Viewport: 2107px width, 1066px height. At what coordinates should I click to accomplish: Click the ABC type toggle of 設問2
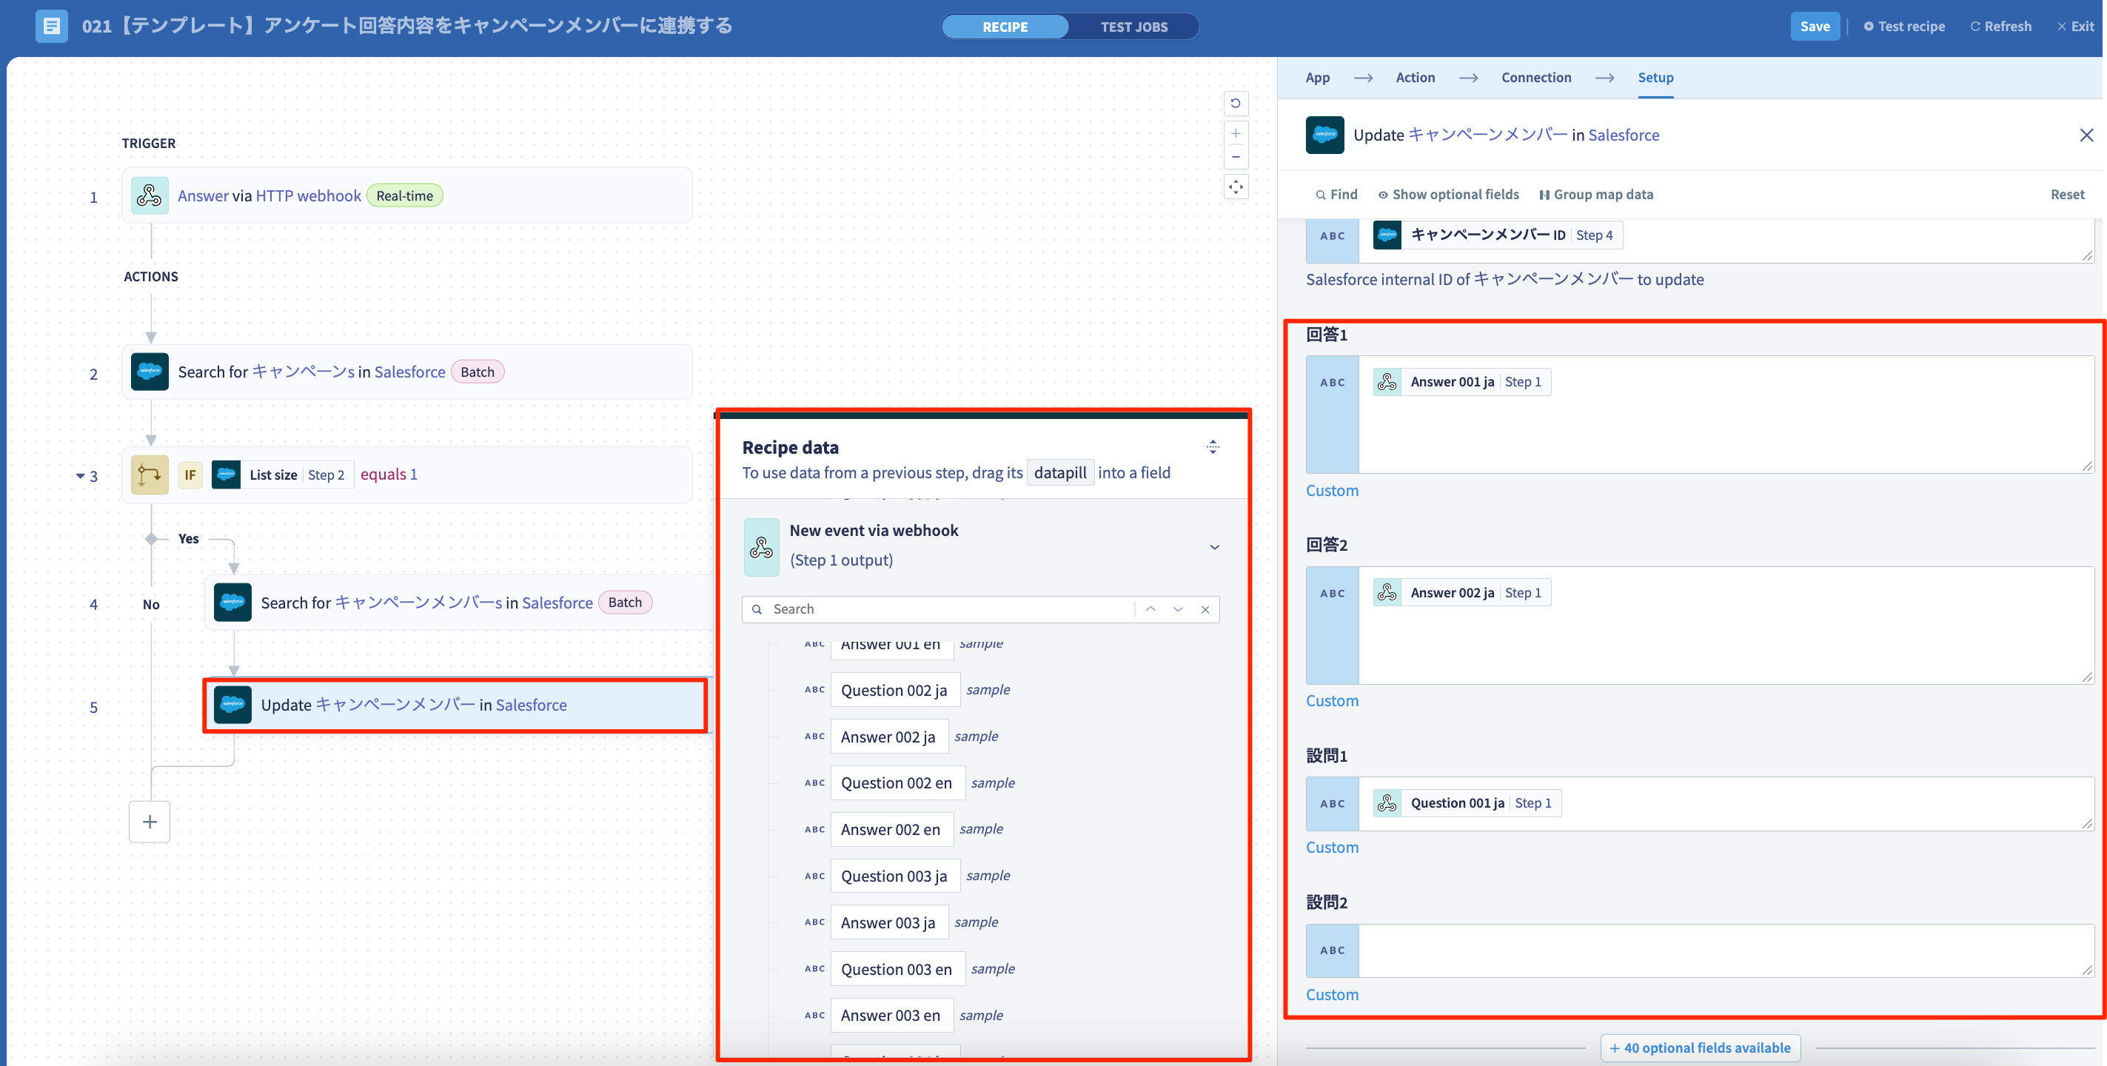1332,950
